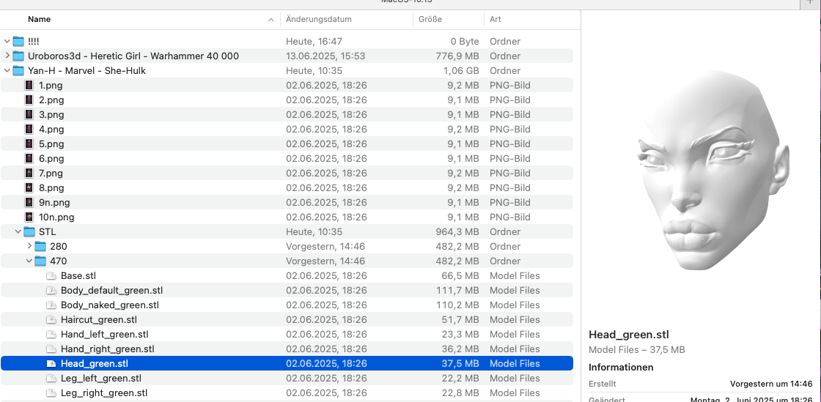Viewport: 821px width, 402px height.
Task: Select the 9n.png image thumbnail icon
Action: coord(29,202)
